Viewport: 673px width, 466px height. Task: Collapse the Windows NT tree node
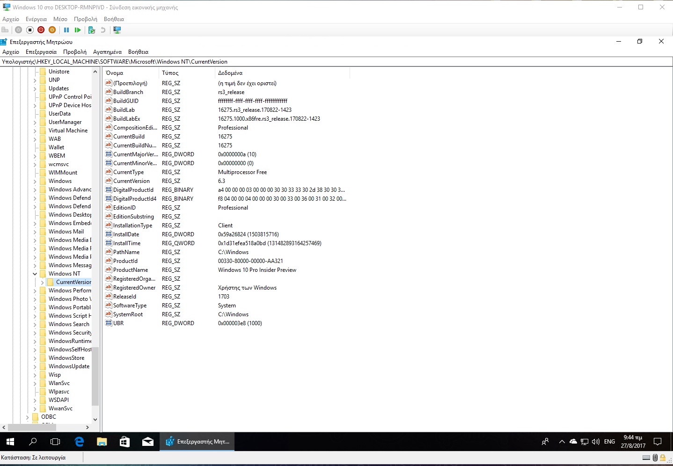coord(35,274)
